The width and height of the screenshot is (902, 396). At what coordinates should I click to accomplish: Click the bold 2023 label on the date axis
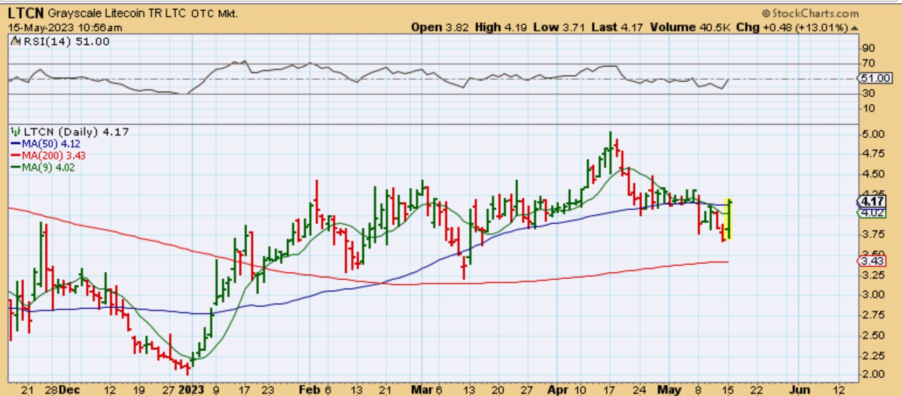tap(191, 390)
